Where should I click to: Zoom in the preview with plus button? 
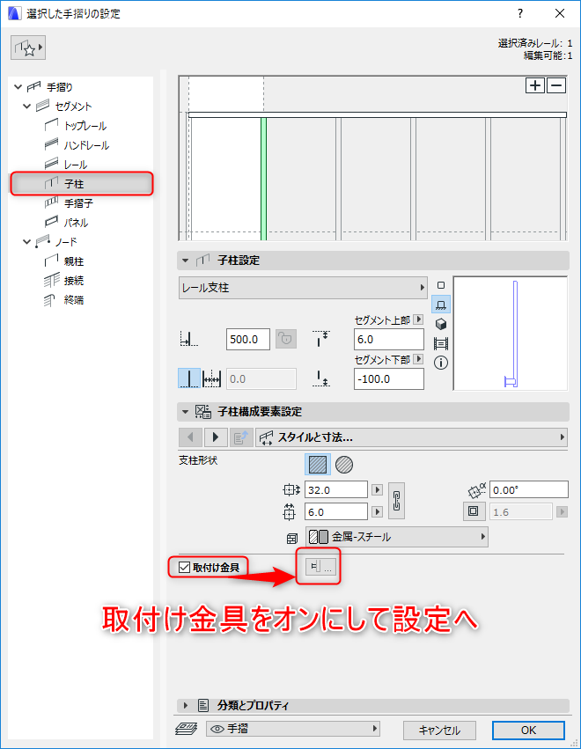click(x=535, y=85)
